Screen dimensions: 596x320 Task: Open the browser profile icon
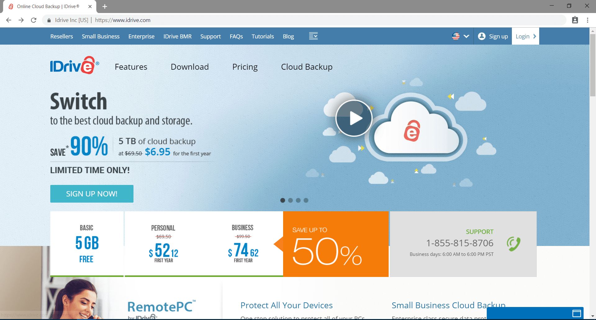tap(575, 20)
